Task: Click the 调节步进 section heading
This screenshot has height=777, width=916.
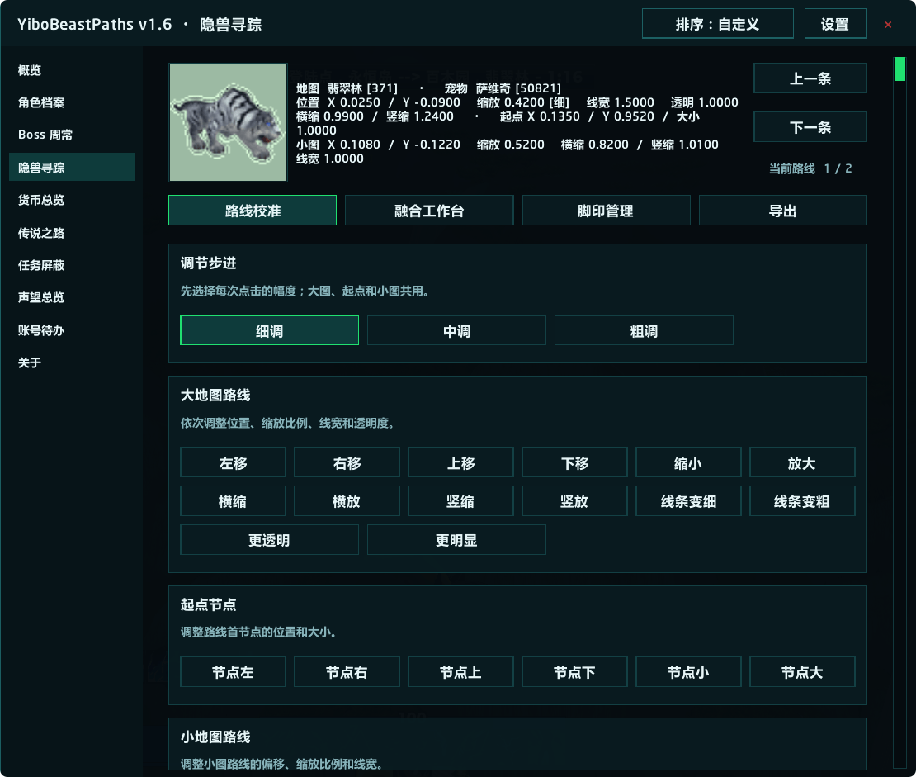Action: (209, 263)
